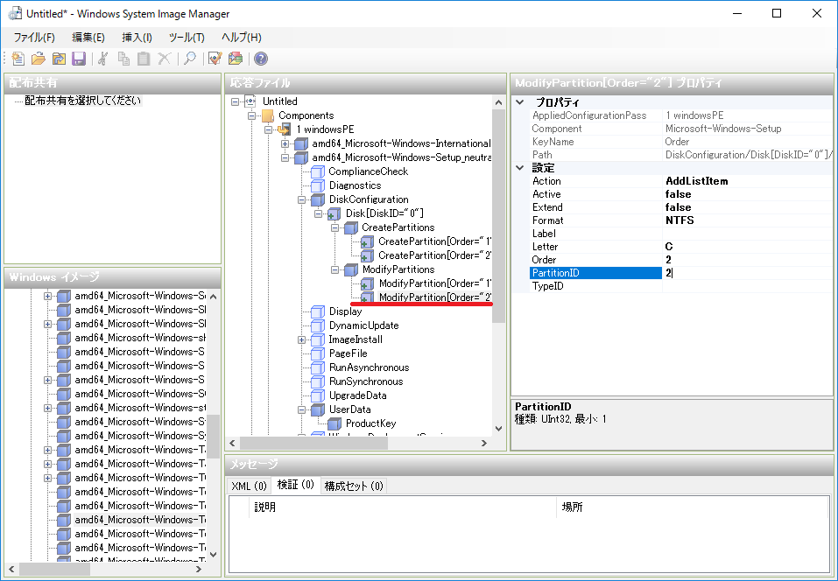Collapse the Components node

(x=251, y=115)
